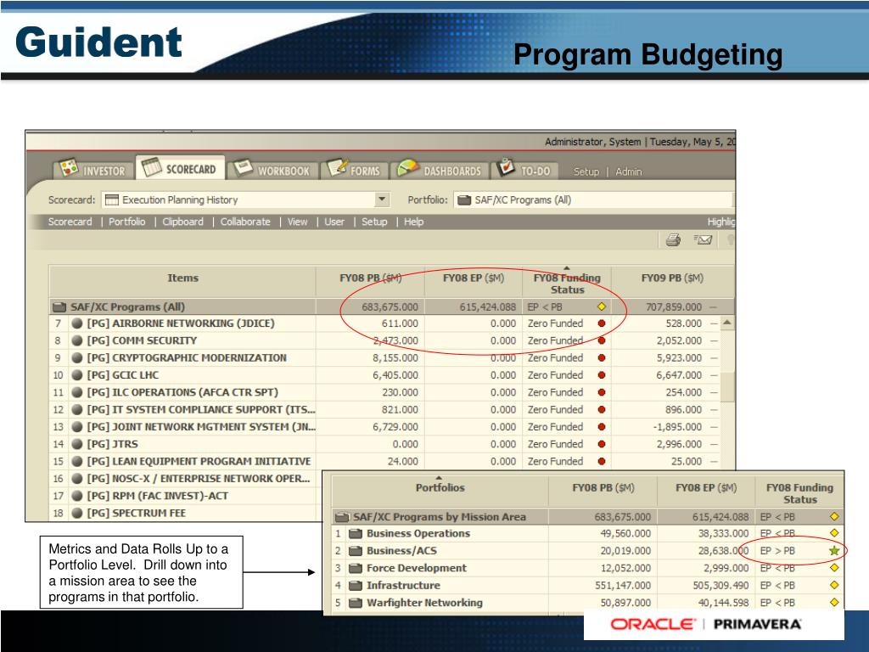The image size is (869, 652).
Task: Select RPM (FAC INVEST)-ACT row
Action: (157, 496)
